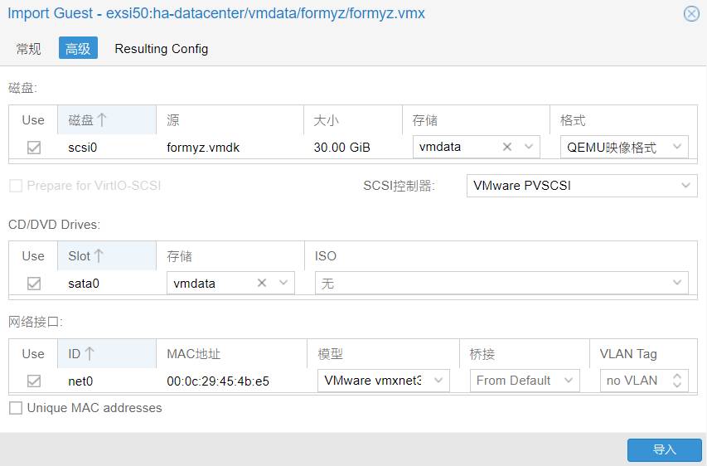Clear the vmdata storage for scsi0 disk
The width and height of the screenshot is (707, 466).
507,148
